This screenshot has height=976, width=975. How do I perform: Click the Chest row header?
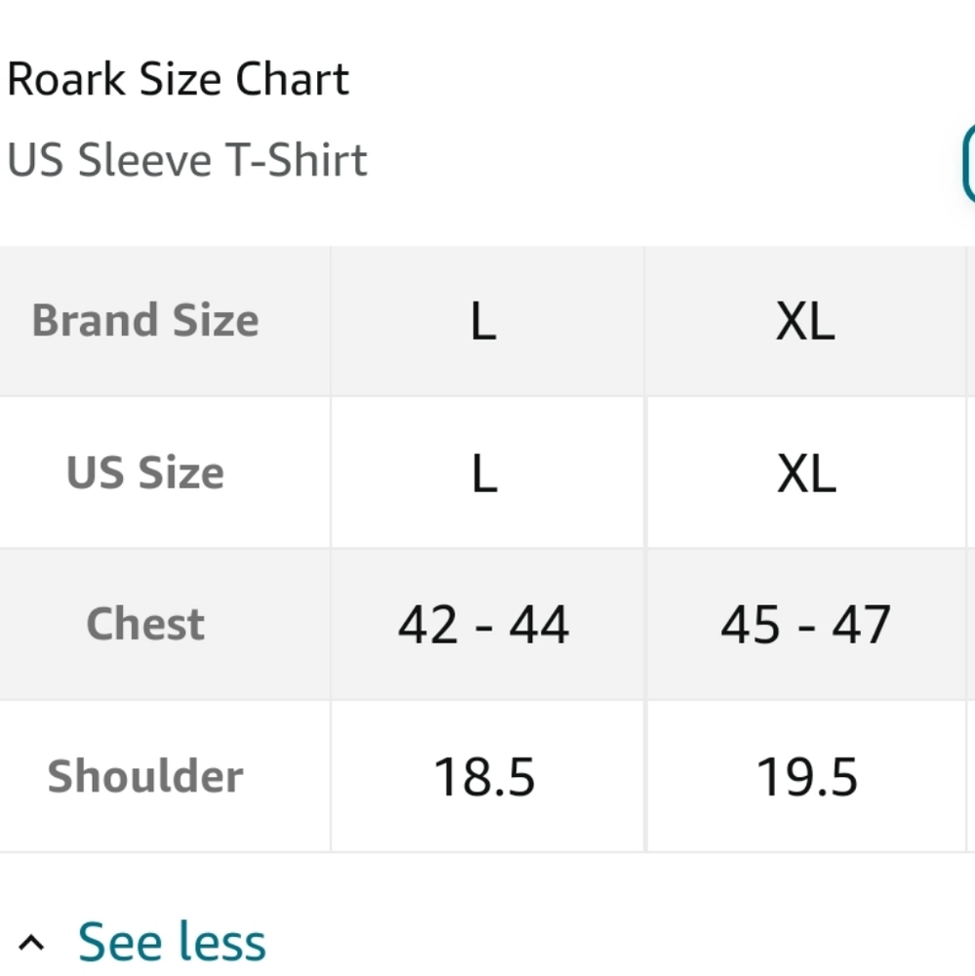point(144,625)
